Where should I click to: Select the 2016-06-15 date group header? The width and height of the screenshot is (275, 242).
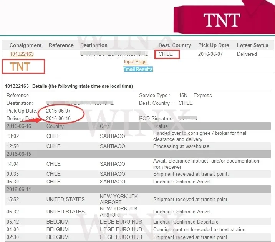[x=19, y=154]
